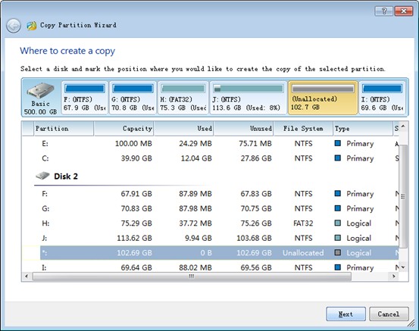Click the back arrow button
Screen dimensions: 419x331
14,26
